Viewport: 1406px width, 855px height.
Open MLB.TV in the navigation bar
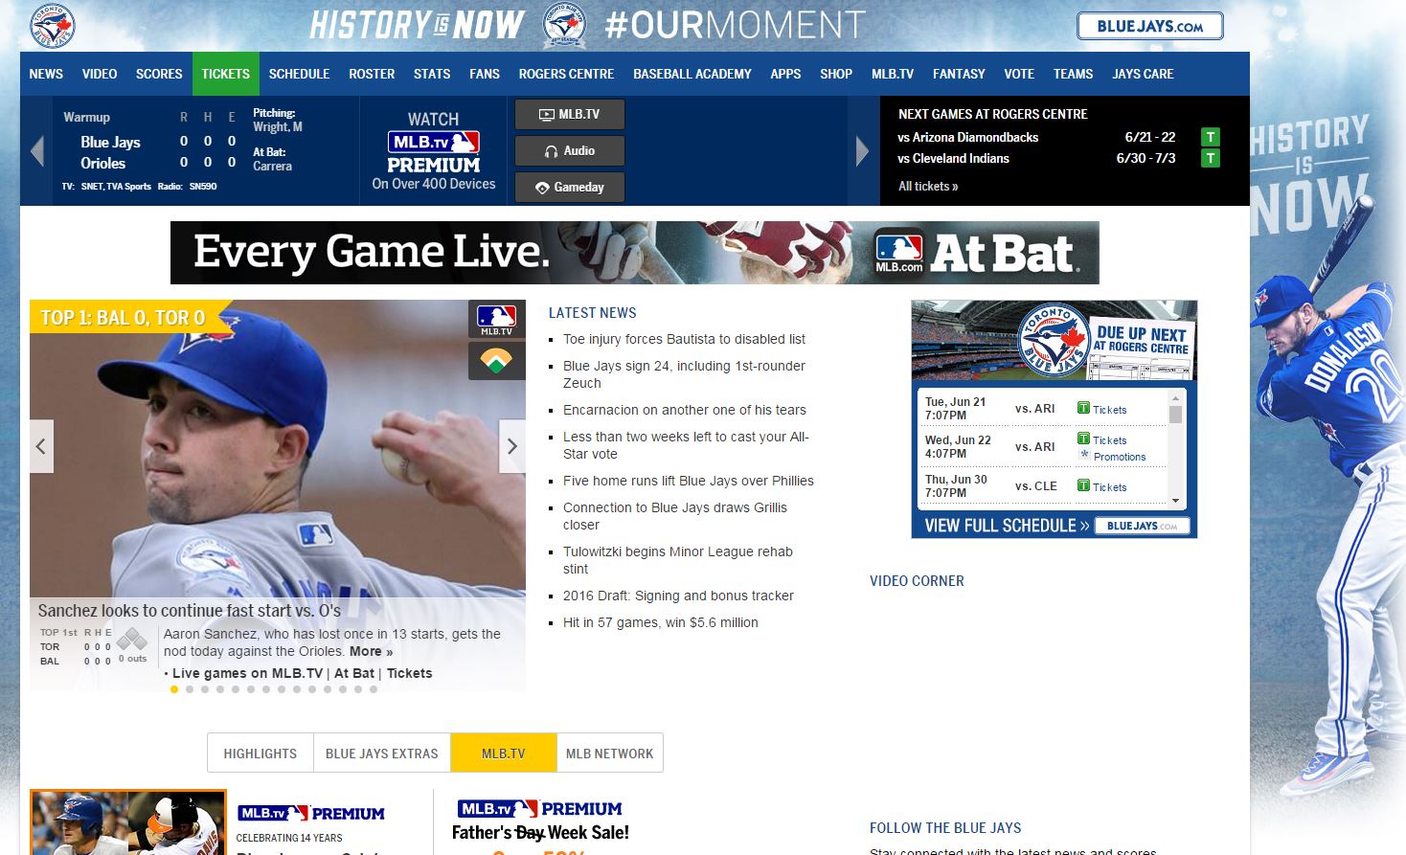pos(893,74)
